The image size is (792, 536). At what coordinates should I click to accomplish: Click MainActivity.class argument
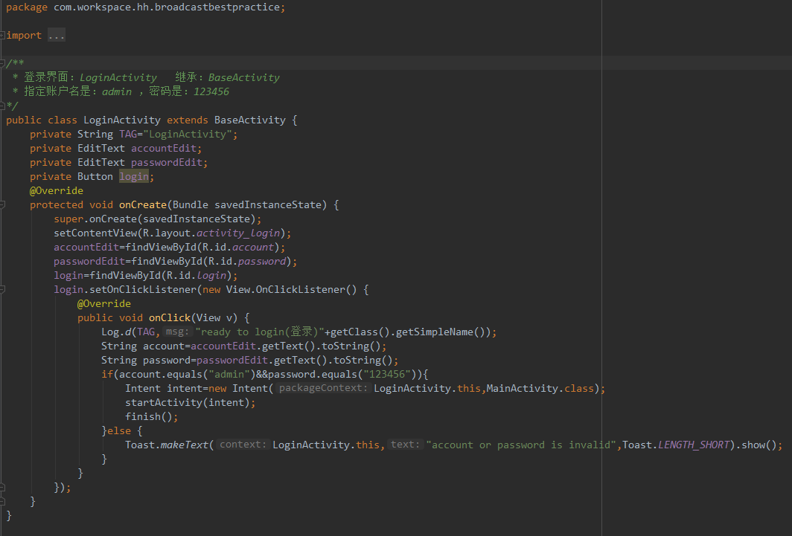(540, 388)
